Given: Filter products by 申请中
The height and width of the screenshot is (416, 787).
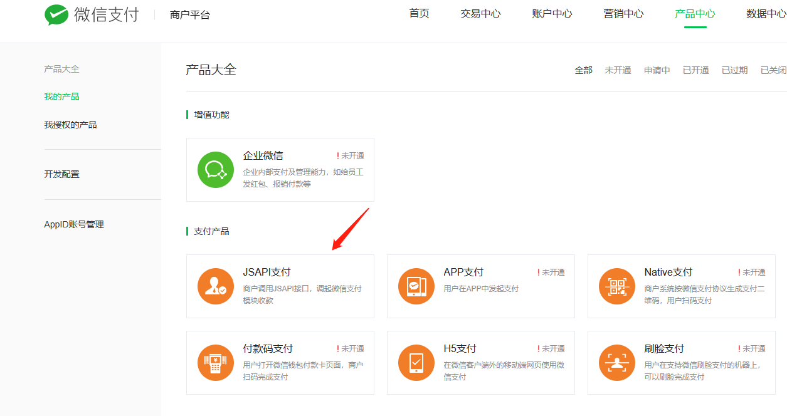Looking at the screenshot, I should [x=657, y=70].
